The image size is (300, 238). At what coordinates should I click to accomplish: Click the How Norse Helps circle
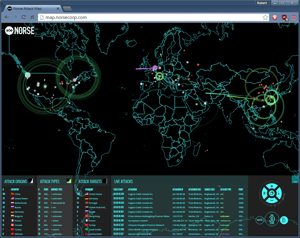pyautogui.click(x=284, y=220)
